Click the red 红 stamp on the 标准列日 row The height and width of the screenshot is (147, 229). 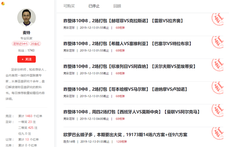(x=217, y=65)
